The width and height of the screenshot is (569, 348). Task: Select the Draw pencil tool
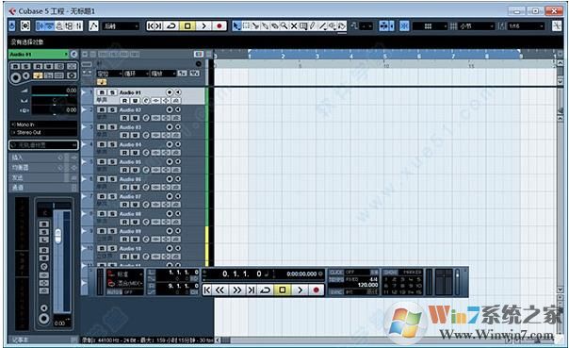313,25
